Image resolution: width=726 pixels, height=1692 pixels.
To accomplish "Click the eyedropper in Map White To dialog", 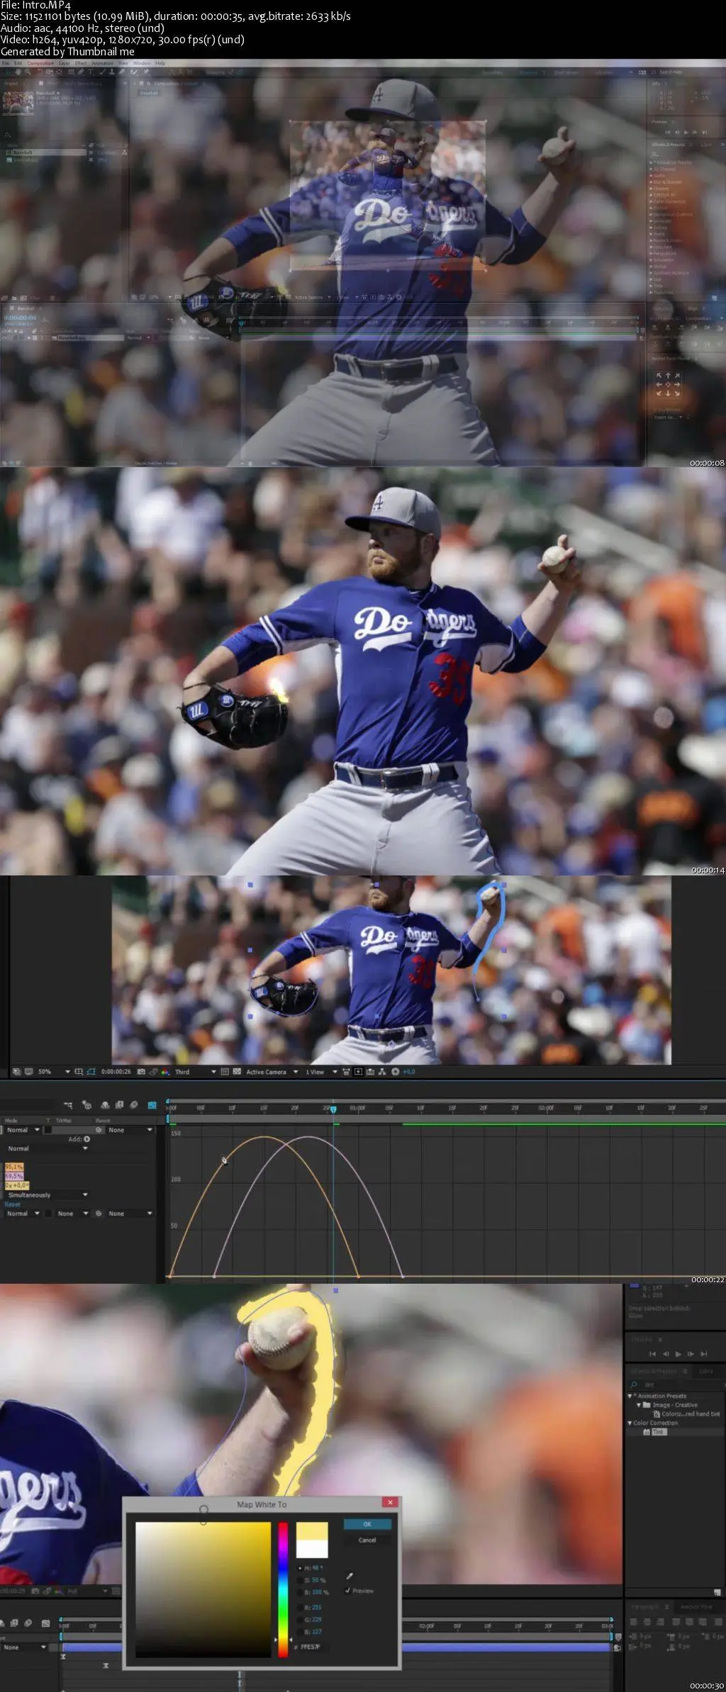I will [349, 1576].
